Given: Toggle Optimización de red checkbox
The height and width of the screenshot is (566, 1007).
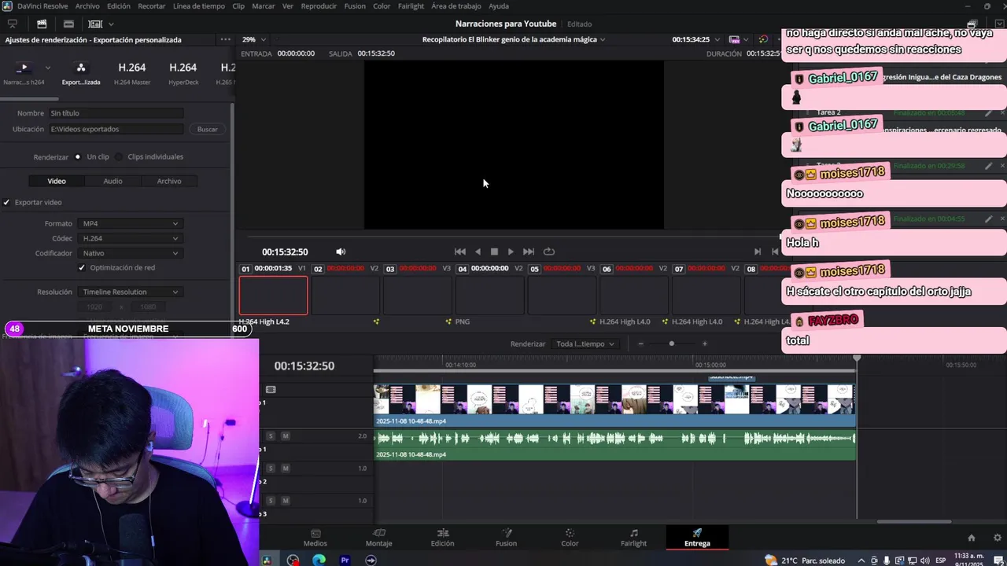Looking at the screenshot, I should coord(82,267).
